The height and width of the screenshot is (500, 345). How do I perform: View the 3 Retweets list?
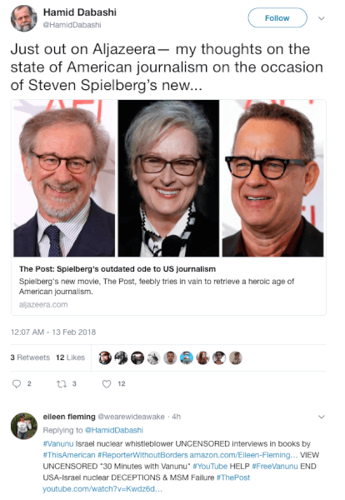pyautogui.click(x=30, y=357)
